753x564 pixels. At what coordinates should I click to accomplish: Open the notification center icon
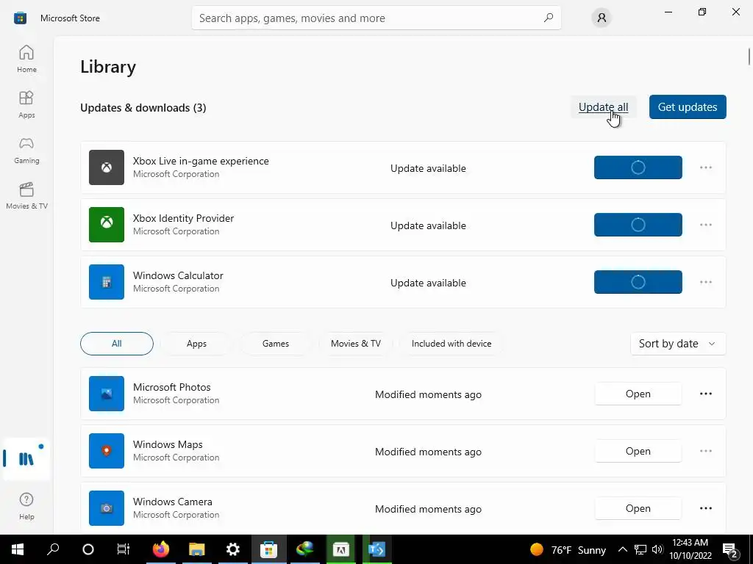[x=730, y=549]
